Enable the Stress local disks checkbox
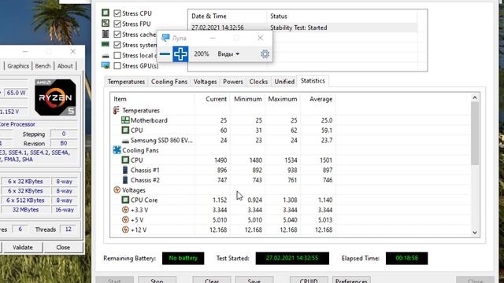Viewport: 504px width, 283px height. pyautogui.click(x=117, y=55)
